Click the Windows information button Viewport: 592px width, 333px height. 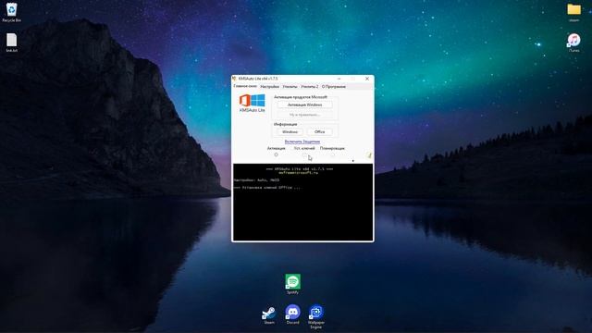tap(290, 131)
